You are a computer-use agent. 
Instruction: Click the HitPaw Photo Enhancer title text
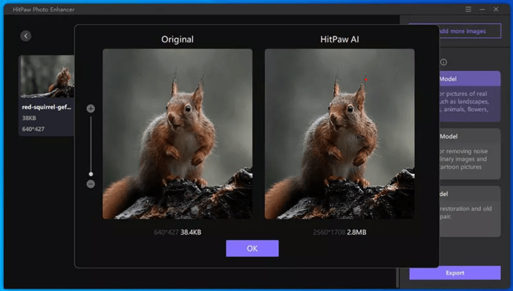pos(44,9)
